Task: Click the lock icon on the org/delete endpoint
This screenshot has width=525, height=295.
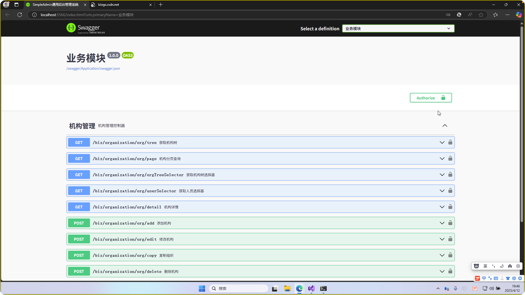Action: point(450,271)
